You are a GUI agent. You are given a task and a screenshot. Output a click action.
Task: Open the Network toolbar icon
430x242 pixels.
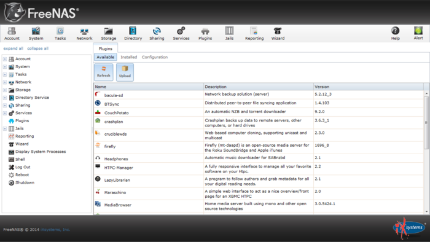click(x=84, y=33)
